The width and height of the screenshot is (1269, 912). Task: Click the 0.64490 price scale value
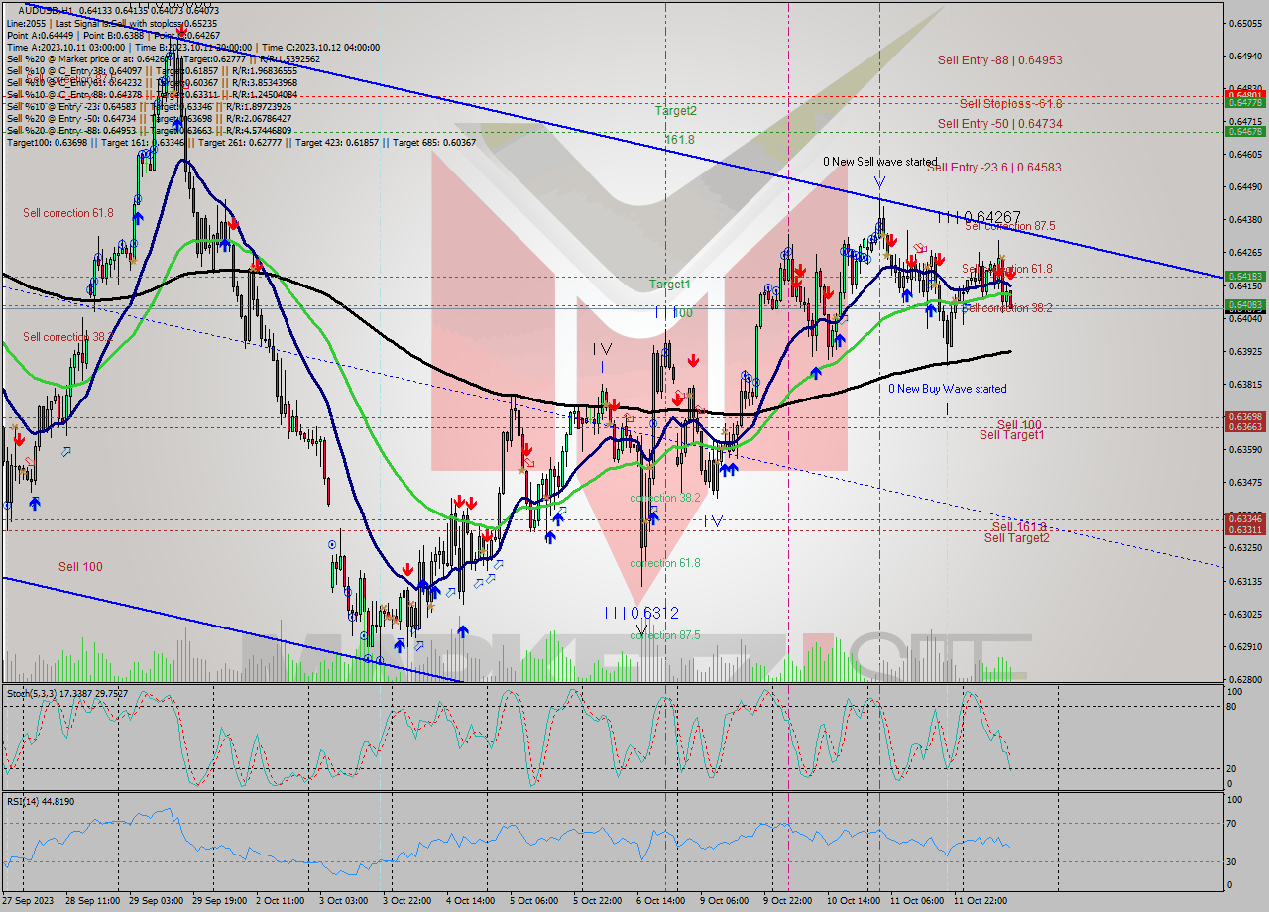pos(1245,187)
